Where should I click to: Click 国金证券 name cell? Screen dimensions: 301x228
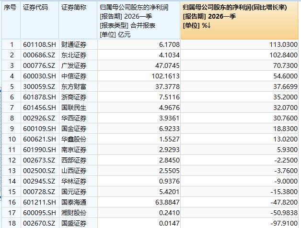(x=78, y=129)
